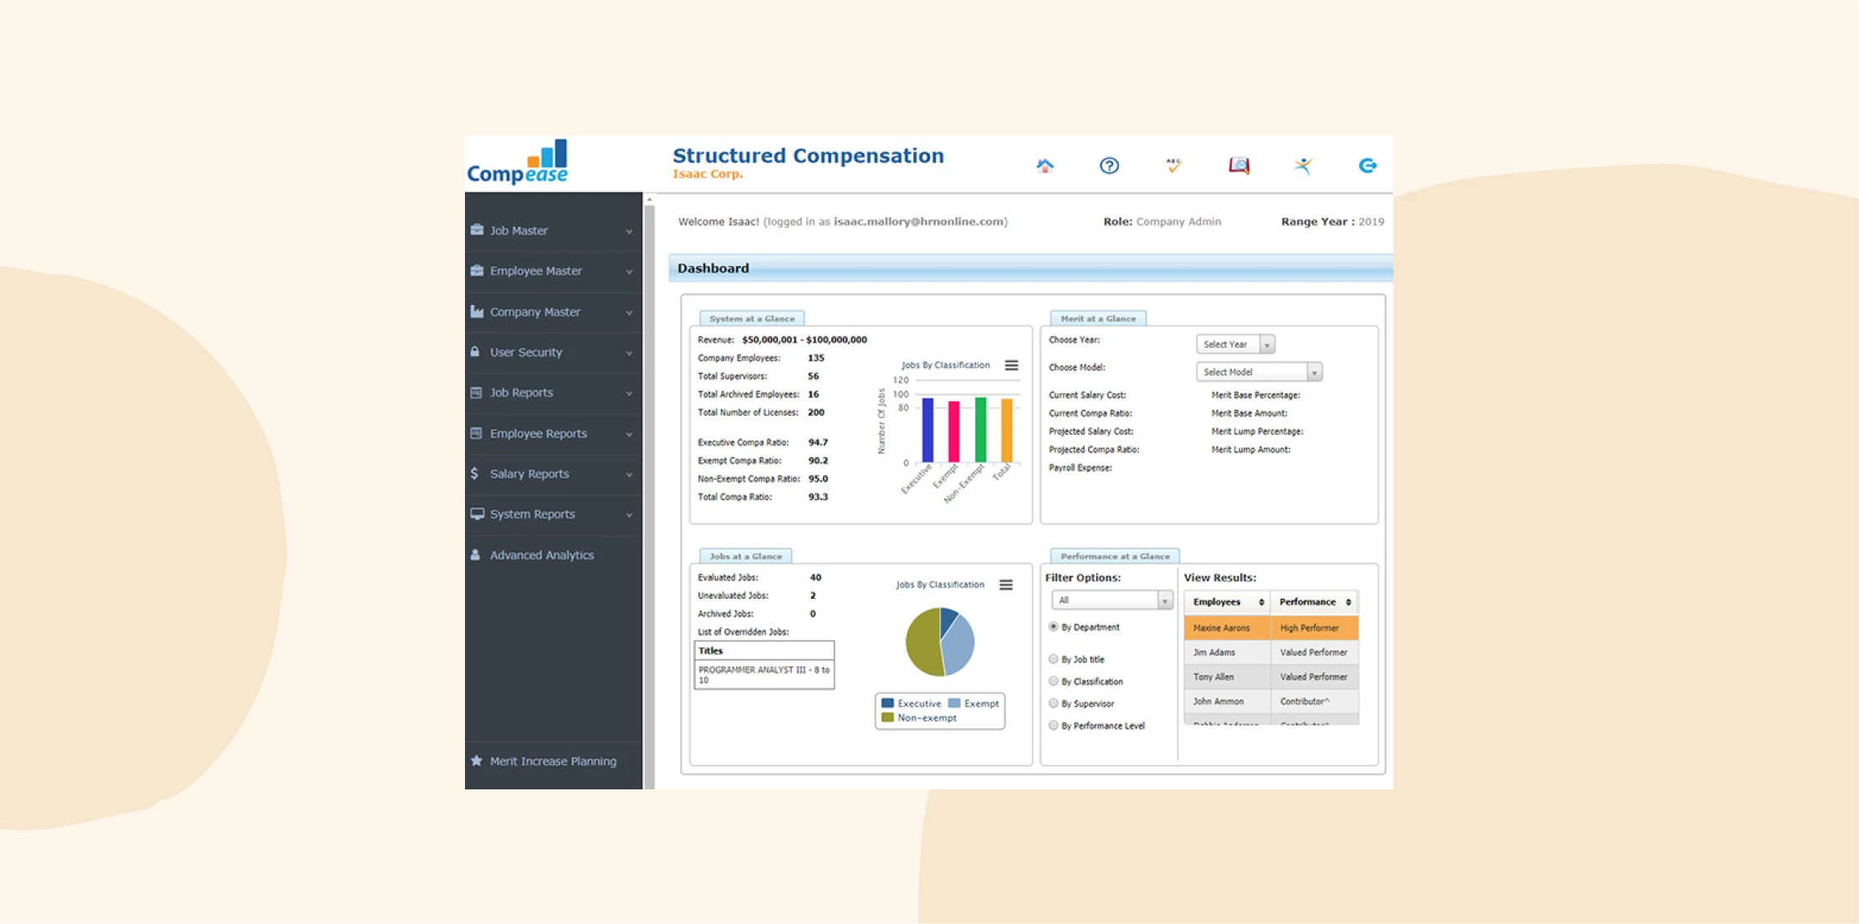This screenshot has height=924, width=1859.
Task: Click the Advanced Analytics person icon
Action: coord(475,554)
